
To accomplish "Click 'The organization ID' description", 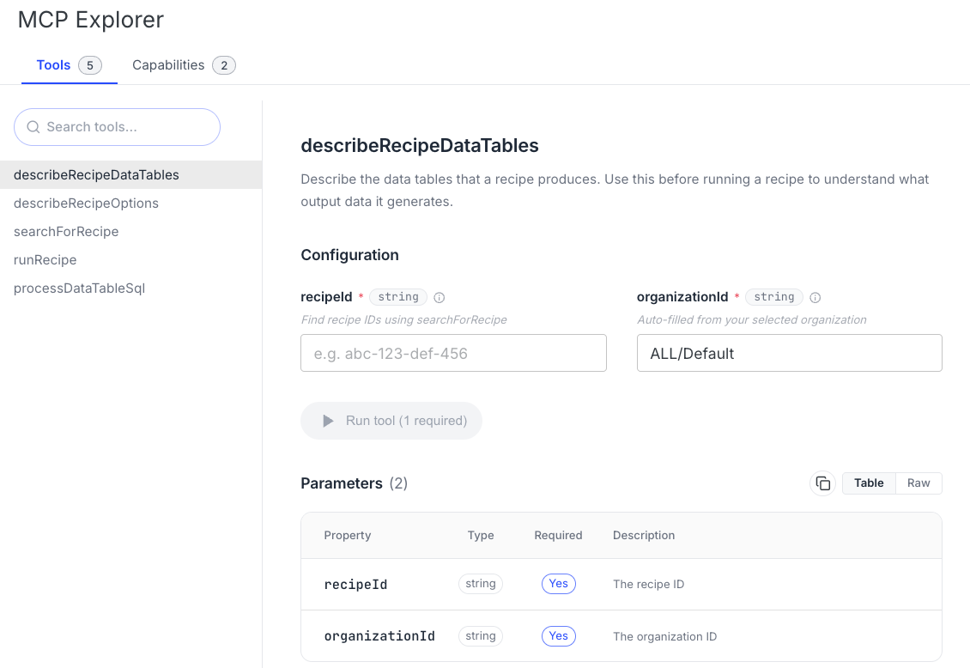I will point(665,636).
